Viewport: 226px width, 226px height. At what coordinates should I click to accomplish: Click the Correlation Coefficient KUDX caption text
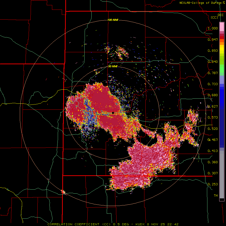point(113,224)
